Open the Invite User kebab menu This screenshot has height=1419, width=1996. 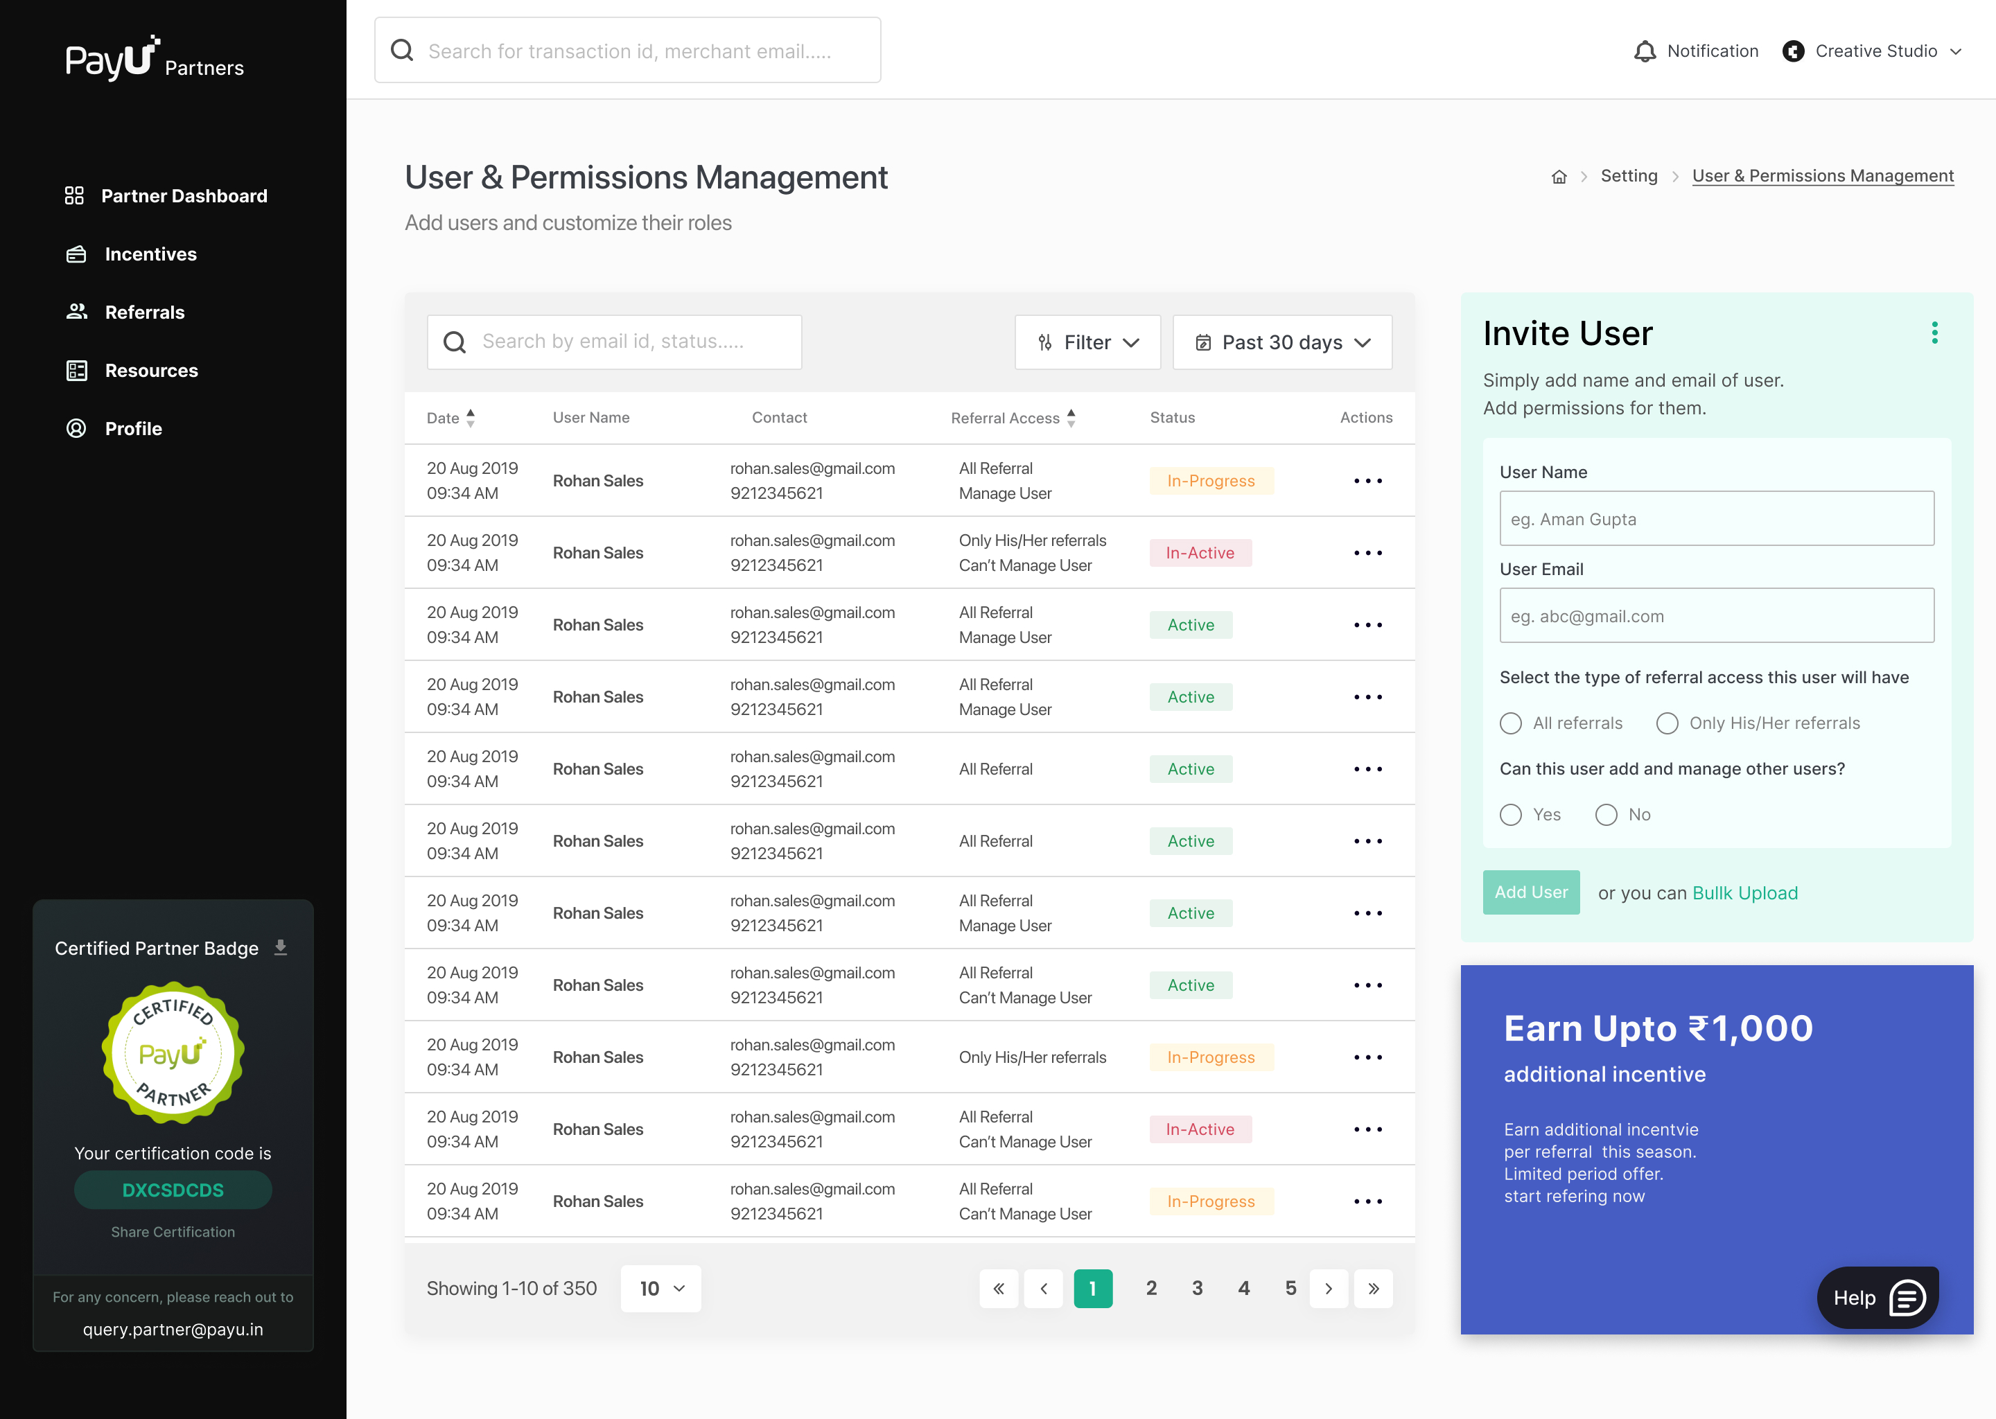[1936, 333]
